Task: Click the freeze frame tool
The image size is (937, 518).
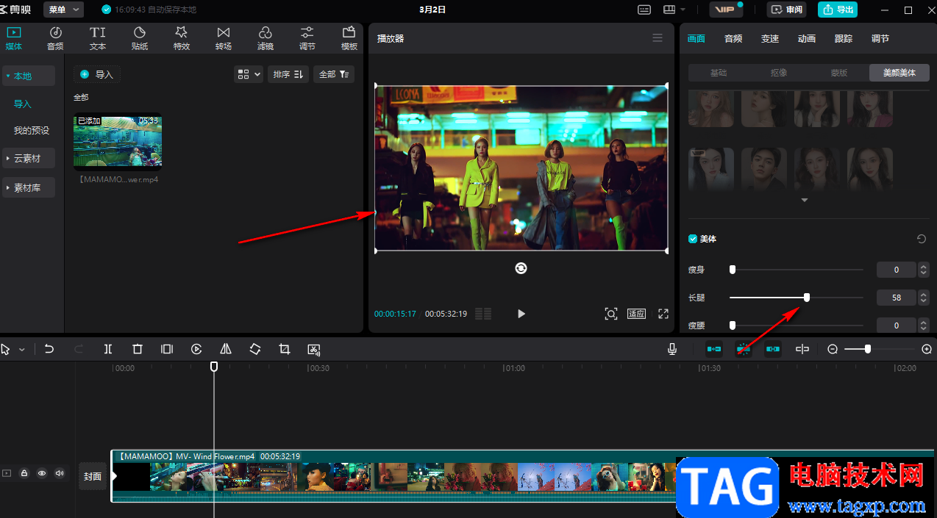Action: click(167, 350)
